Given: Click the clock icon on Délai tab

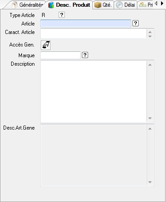Looking at the screenshot, I should [119, 5].
